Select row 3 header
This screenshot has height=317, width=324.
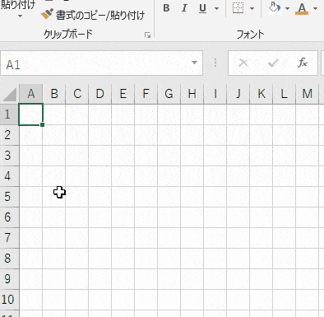click(9, 156)
